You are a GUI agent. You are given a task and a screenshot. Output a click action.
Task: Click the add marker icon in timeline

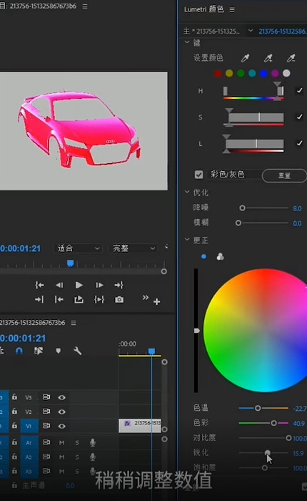pyautogui.click(x=58, y=351)
